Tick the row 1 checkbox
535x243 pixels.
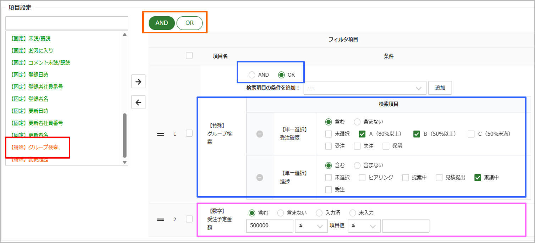pos(189,133)
